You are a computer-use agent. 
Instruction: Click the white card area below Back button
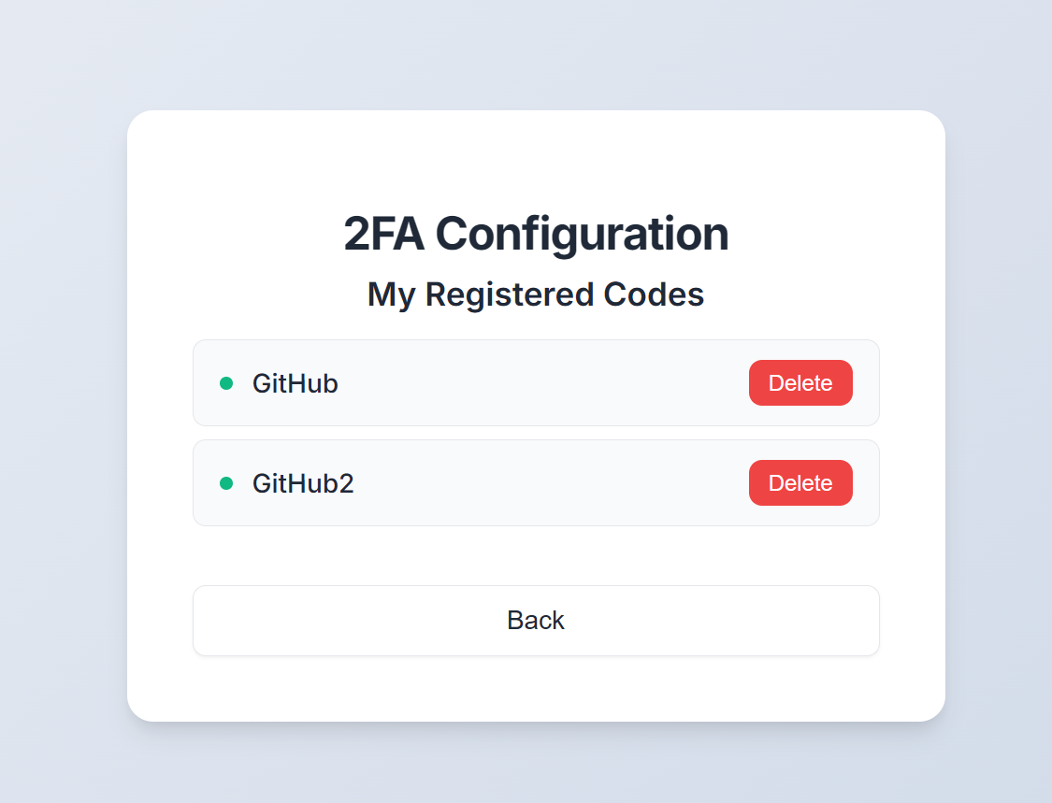tap(536, 690)
